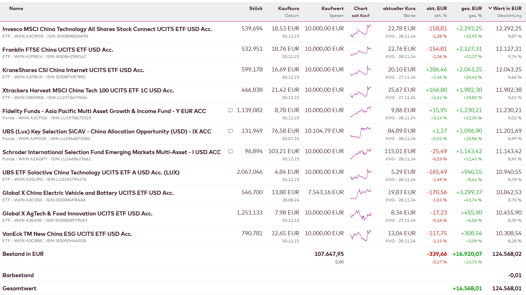This screenshot has height=295, width=526.
Task: Toggle the sort arrow on the Wert in EUR column
Action: [490, 8]
